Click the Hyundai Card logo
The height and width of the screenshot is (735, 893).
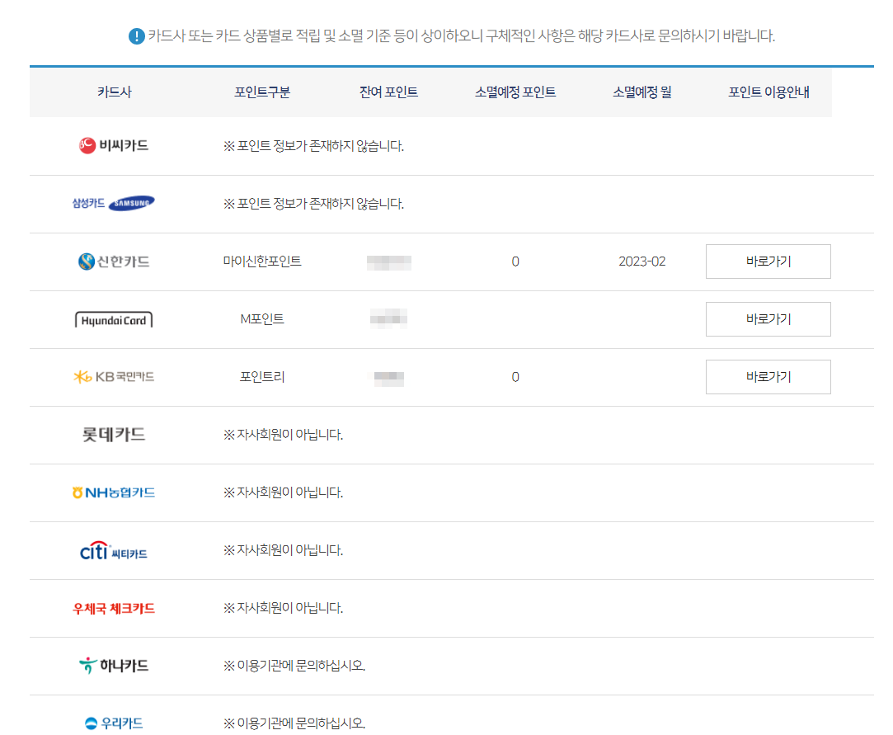(x=114, y=319)
